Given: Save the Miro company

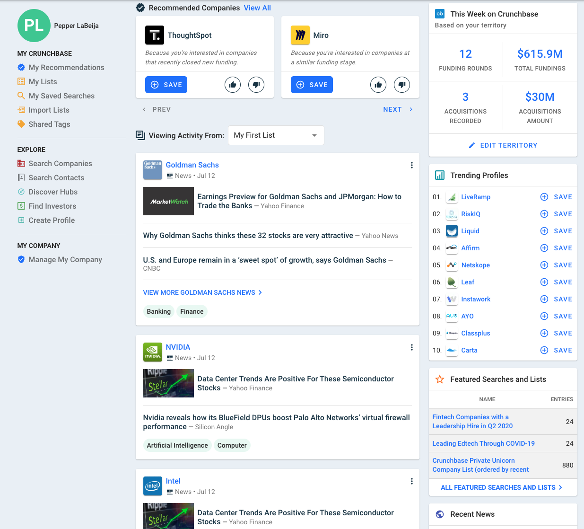Looking at the screenshot, I should coord(312,85).
